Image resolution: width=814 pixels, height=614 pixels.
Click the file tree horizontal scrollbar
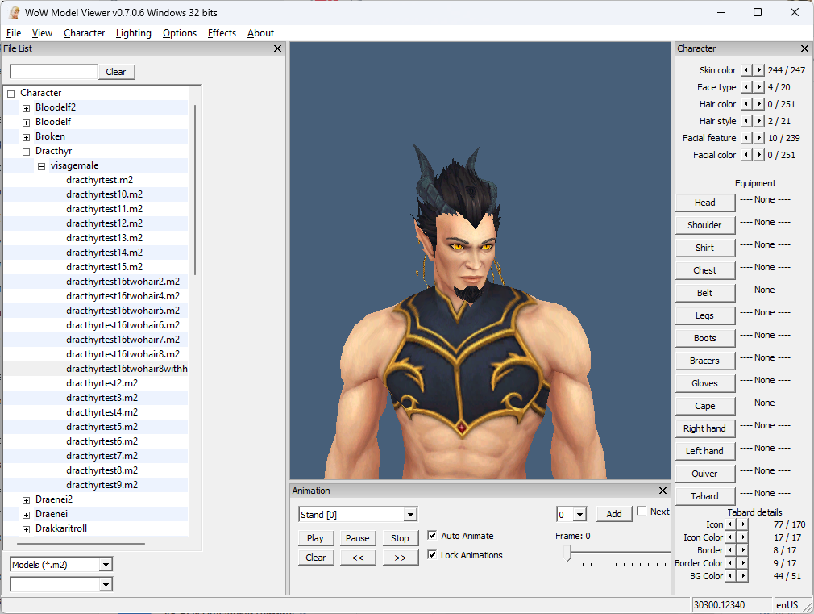click(81, 544)
